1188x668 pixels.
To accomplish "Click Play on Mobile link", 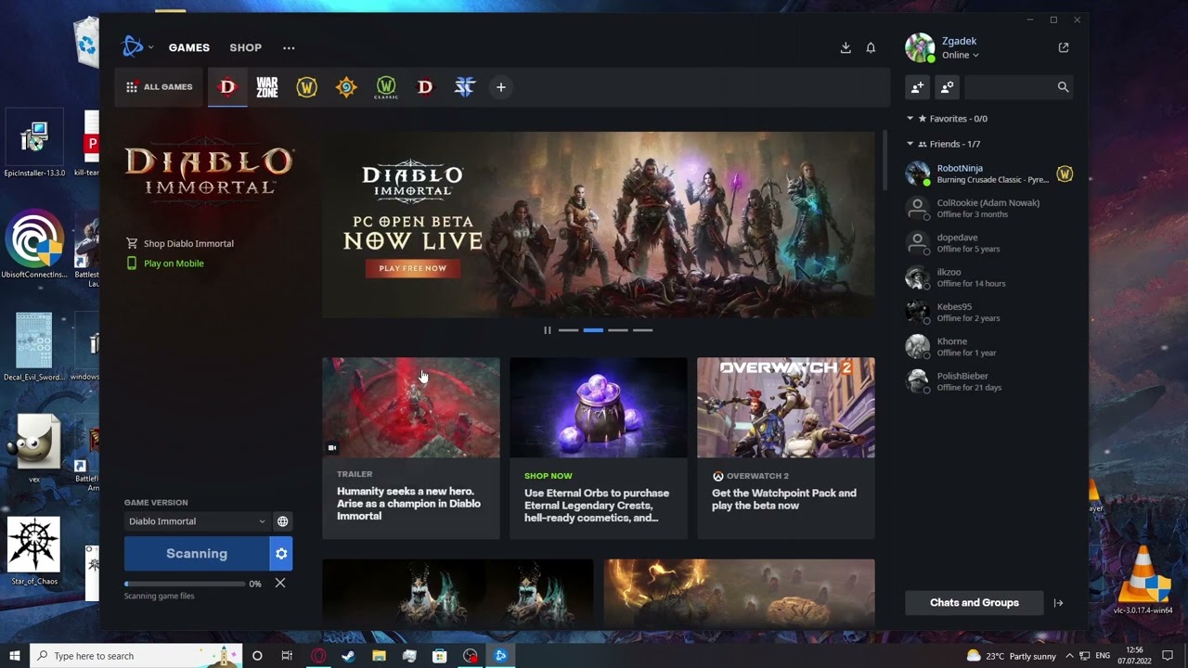I will (165, 263).
